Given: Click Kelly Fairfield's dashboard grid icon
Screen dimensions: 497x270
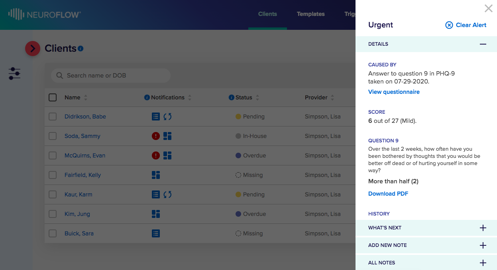Looking at the screenshot, I should (x=156, y=175).
